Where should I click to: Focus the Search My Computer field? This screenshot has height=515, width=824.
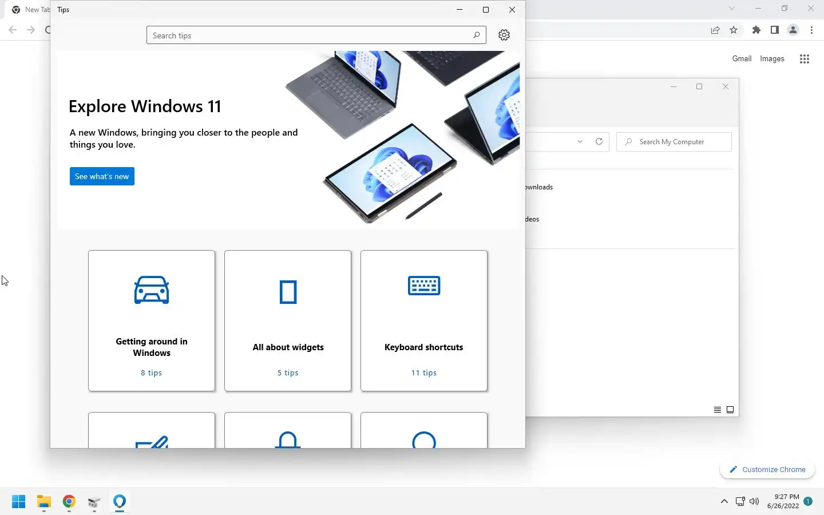[x=674, y=142]
